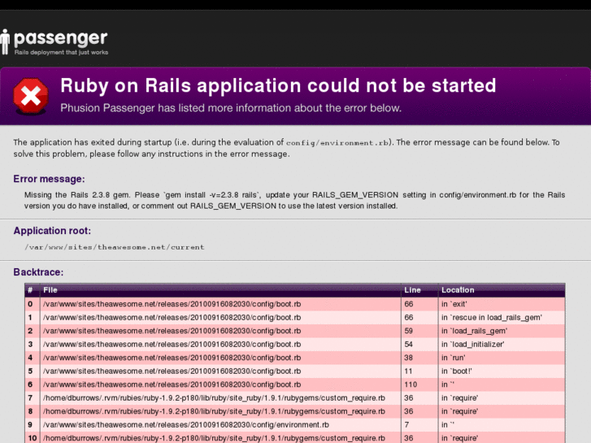
Task: Click the 'config/environment.rb' monospace text in the intro paragraph
Action: [x=337, y=143]
